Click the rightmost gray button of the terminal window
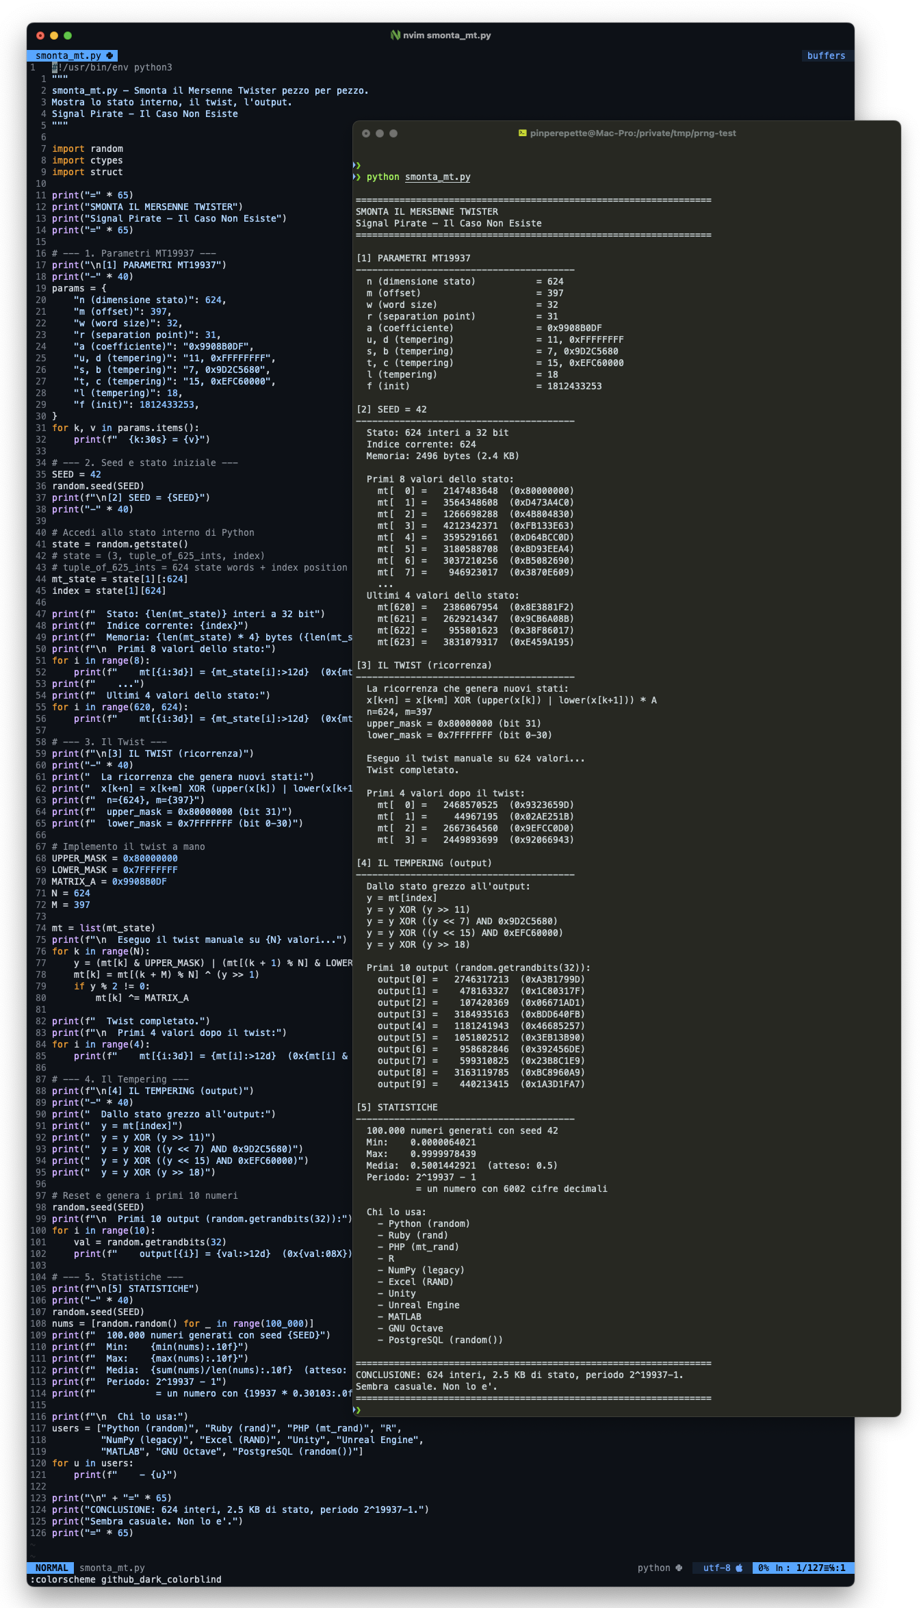Screen dimensions: 921x1608 [393, 133]
